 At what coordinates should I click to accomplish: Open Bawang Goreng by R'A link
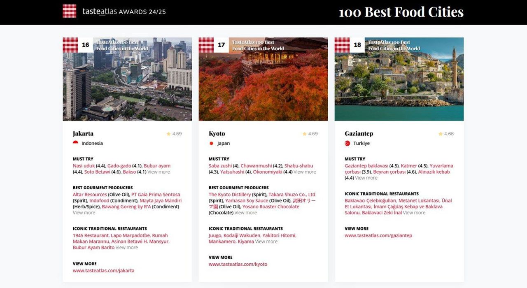tap(126, 207)
